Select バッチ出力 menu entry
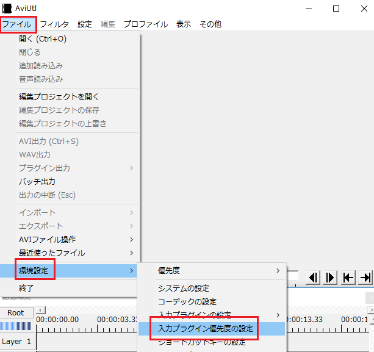This screenshot has width=374, height=352. point(69,181)
